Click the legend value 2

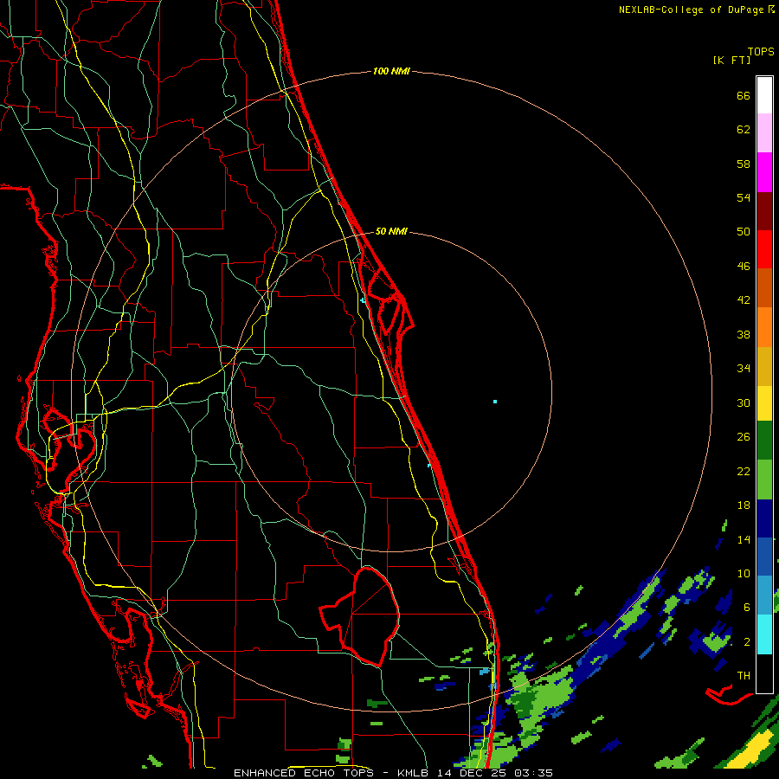[747, 642]
